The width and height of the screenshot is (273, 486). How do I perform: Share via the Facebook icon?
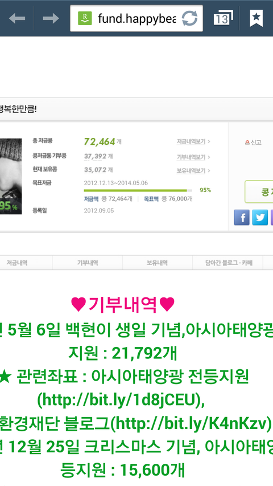(x=241, y=217)
